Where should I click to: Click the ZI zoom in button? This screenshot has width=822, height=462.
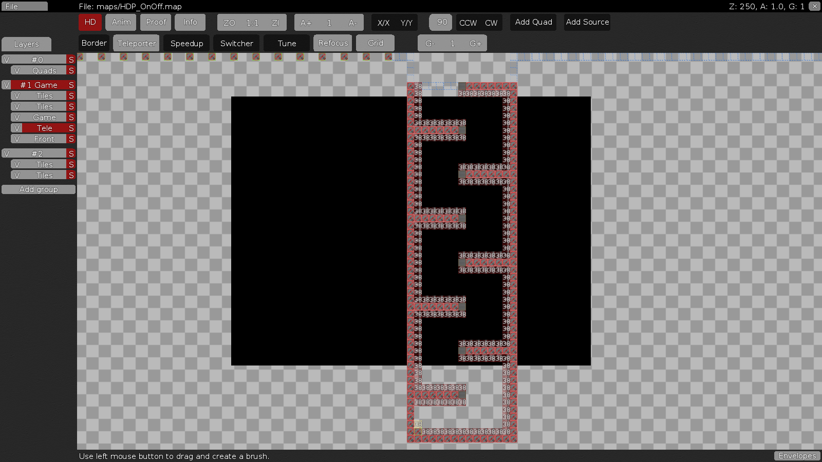pyautogui.click(x=275, y=23)
